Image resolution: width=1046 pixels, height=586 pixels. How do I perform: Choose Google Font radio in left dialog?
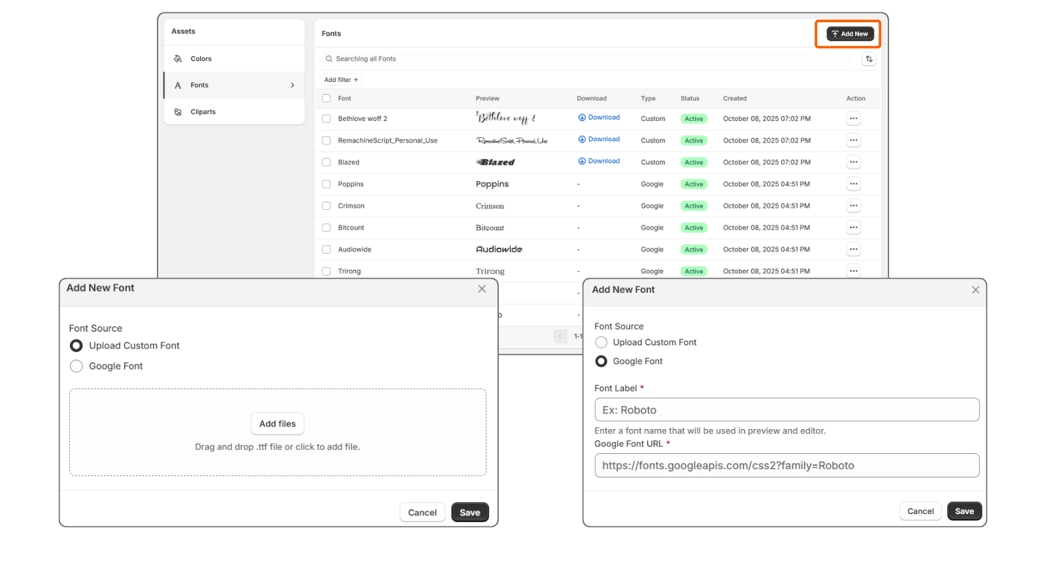76,366
